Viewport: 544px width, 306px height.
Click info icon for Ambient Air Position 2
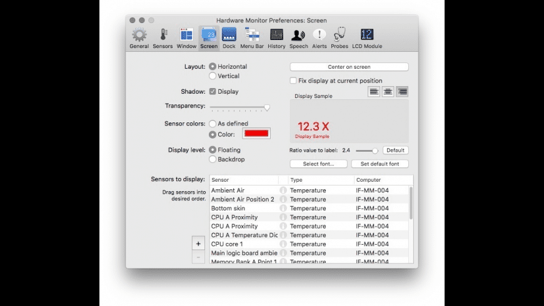[283, 199]
